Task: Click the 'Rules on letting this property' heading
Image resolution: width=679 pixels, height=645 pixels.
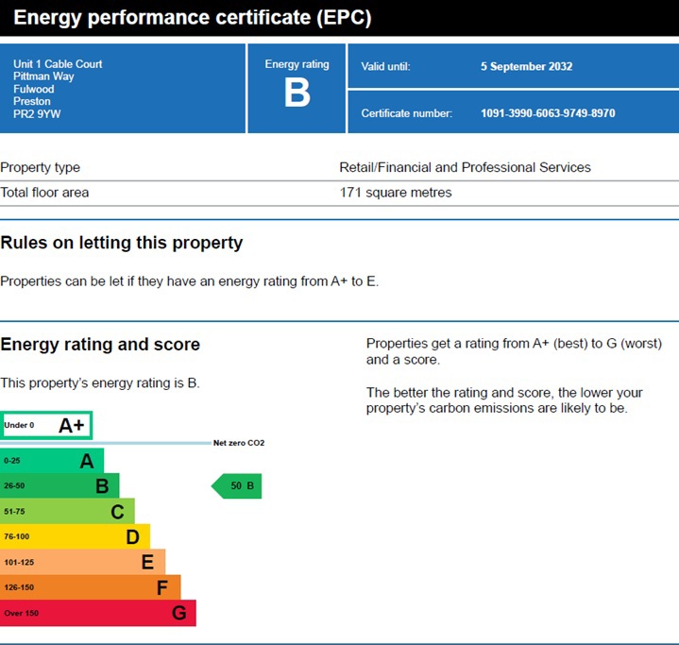Action: pos(122,243)
